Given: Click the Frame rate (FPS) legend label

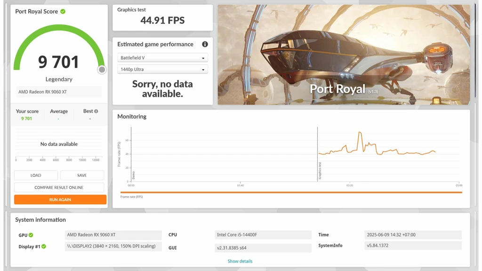Looking at the screenshot, I should 132,197.
